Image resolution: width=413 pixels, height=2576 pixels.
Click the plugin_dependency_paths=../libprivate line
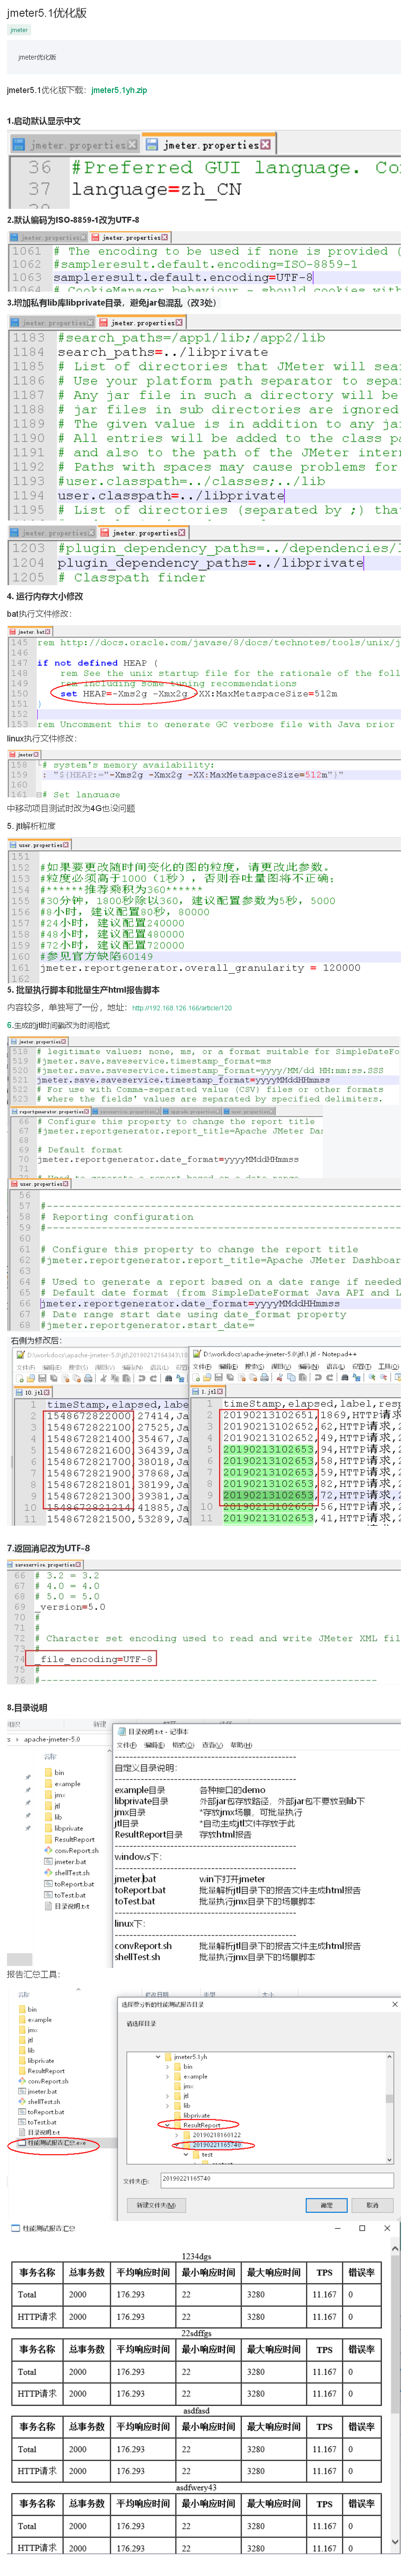click(210, 563)
